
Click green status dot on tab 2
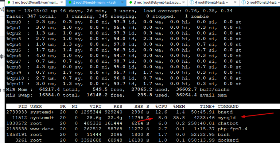(x=70, y=3)
